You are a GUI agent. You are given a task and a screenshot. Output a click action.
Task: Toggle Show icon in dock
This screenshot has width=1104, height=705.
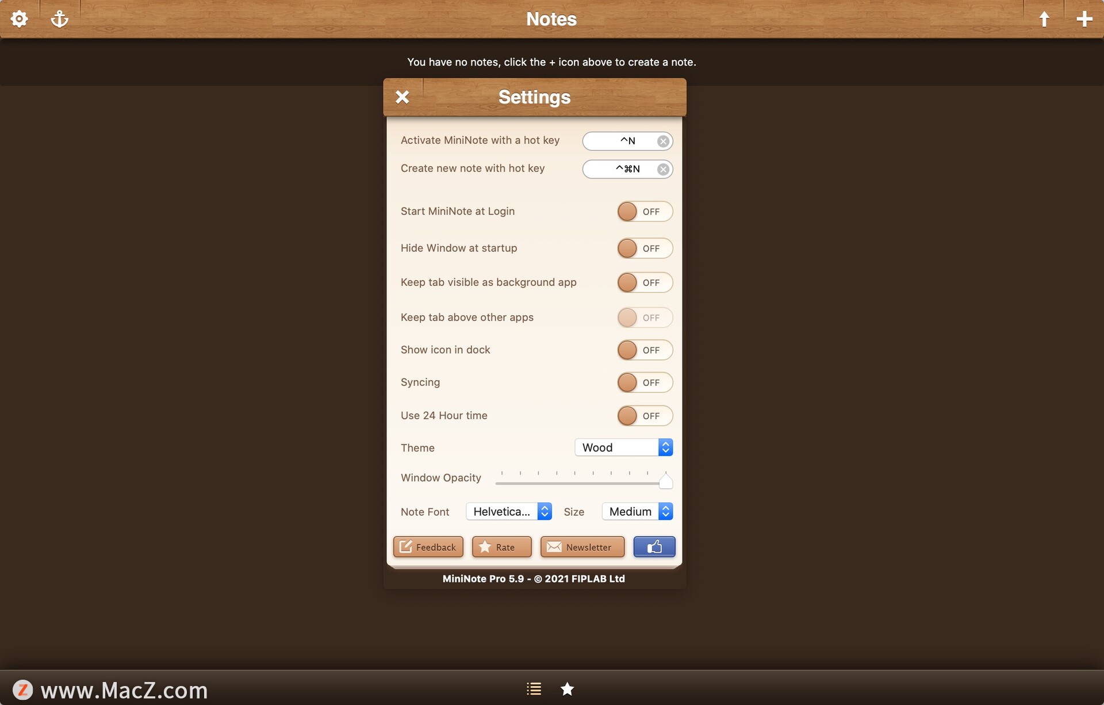pos(644,350)
